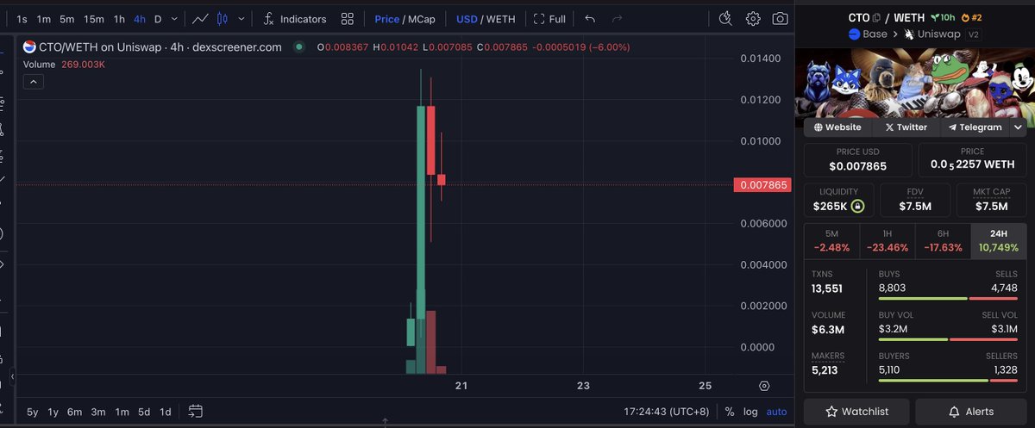
Task: Show the 1H stats tab
Action: pyautogui.click(x=888, y=240)
